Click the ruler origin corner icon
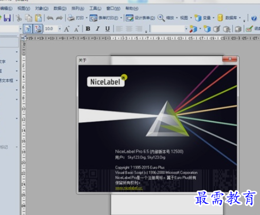The height and width of the screenshot is (215, 260). tap(23, 38)
